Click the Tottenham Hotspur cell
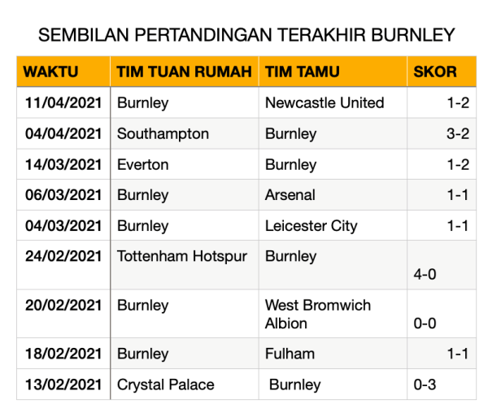The height and width of the screenshot is (417, 501). (x=176, y=256)
